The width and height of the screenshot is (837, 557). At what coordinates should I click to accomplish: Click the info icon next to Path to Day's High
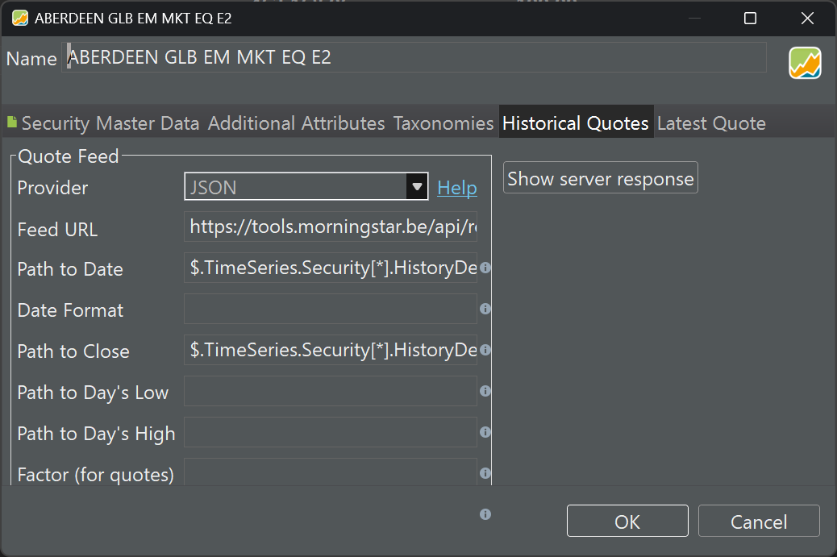pyautogui.click(x=485, y=432)
